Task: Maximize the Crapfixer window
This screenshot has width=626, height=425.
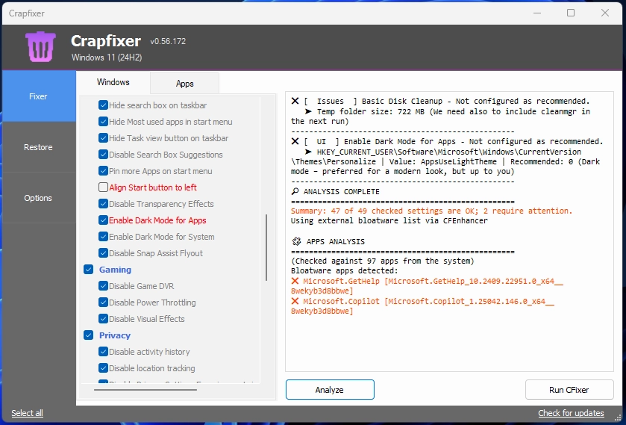Action: point(571,13)
